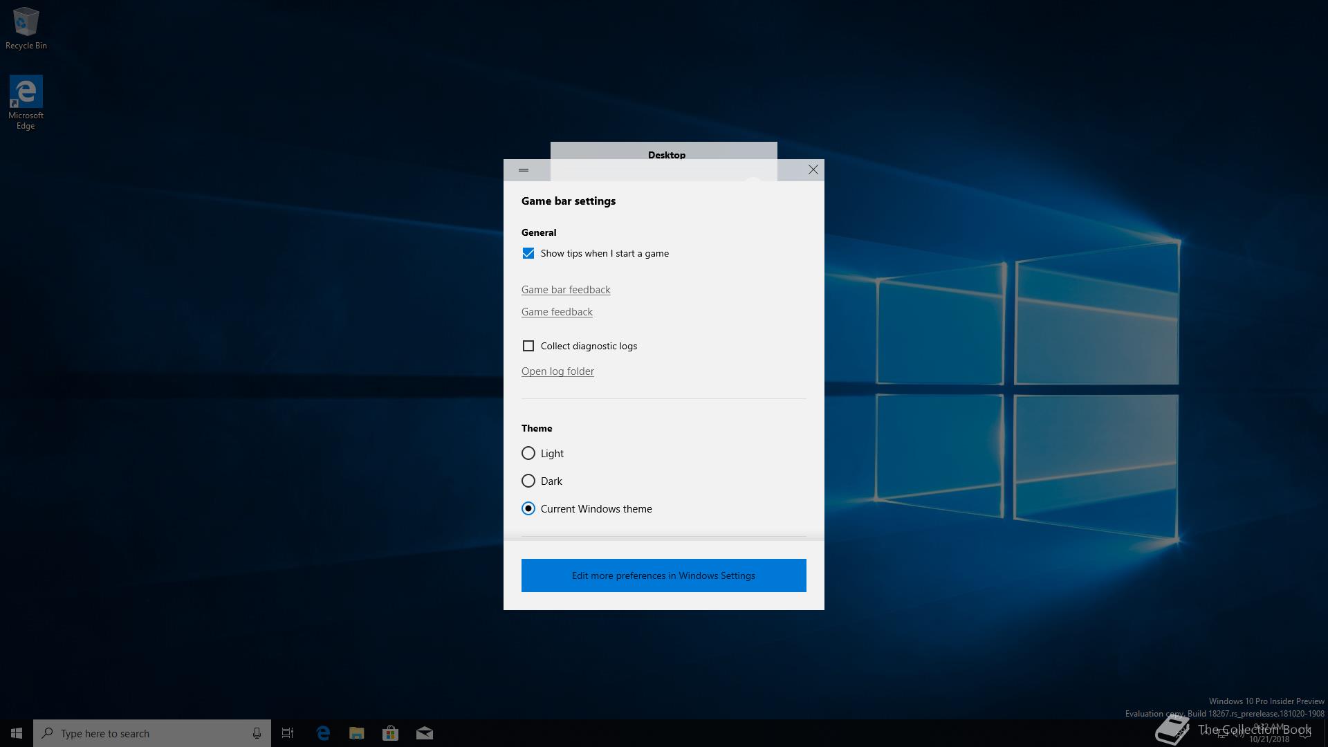Click the Game bar drag handle

[524, 170]
